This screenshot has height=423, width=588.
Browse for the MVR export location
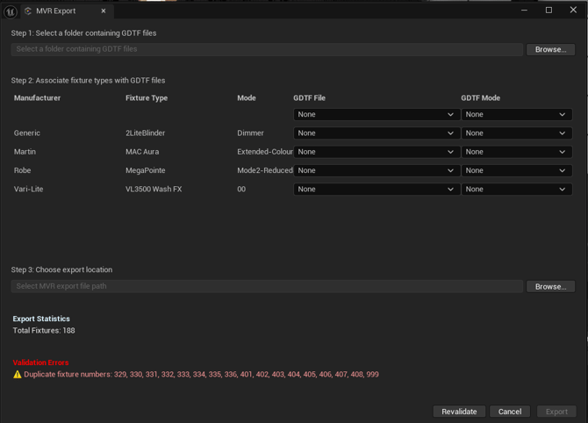tap(550, 286)
